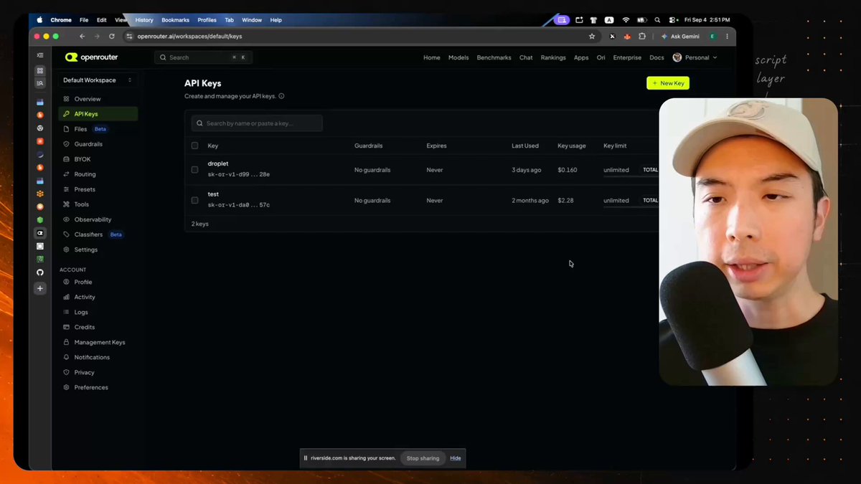Screen dimensions: 861x484
Task: Click the info icon next to the API keys description
Action: pos(281,96)
